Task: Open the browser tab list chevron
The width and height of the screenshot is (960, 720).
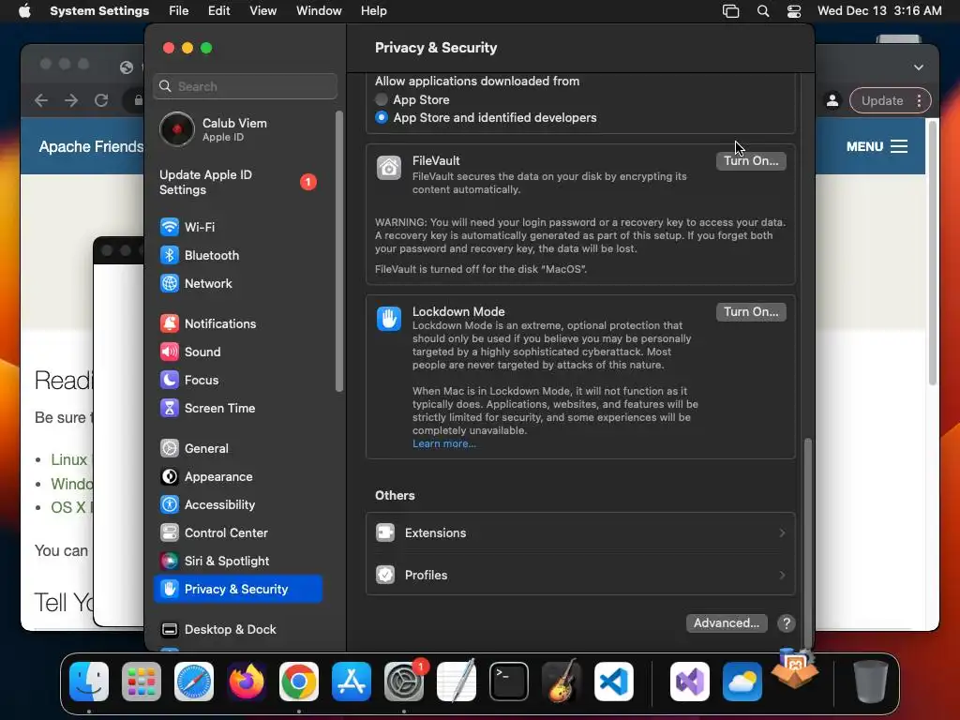Action: point(919,67)
